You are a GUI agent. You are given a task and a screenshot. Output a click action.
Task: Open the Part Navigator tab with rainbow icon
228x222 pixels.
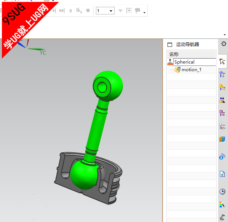pyautogui.click(x=222, y=74)
